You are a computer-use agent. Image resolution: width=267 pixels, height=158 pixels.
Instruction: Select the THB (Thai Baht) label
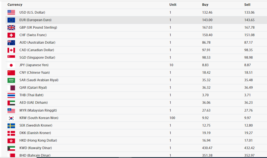pyautogui.click(x=31, y=95)
